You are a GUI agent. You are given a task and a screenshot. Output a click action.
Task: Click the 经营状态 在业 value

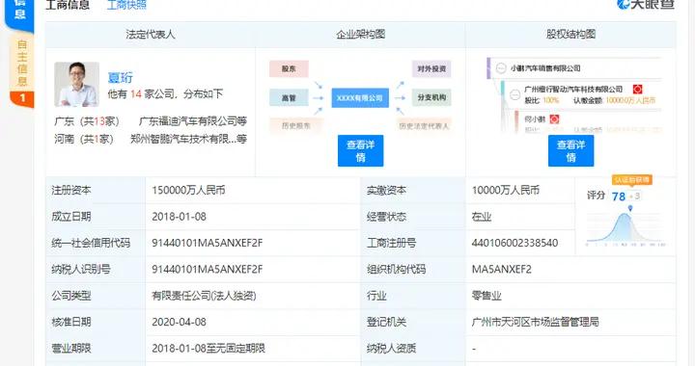coord(482,217)
